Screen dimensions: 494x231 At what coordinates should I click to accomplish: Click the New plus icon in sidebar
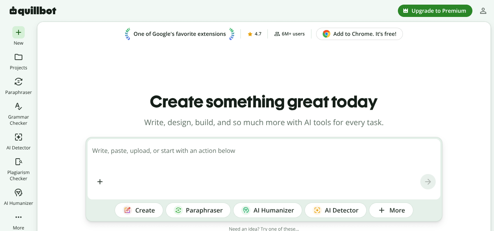(19, 32)
